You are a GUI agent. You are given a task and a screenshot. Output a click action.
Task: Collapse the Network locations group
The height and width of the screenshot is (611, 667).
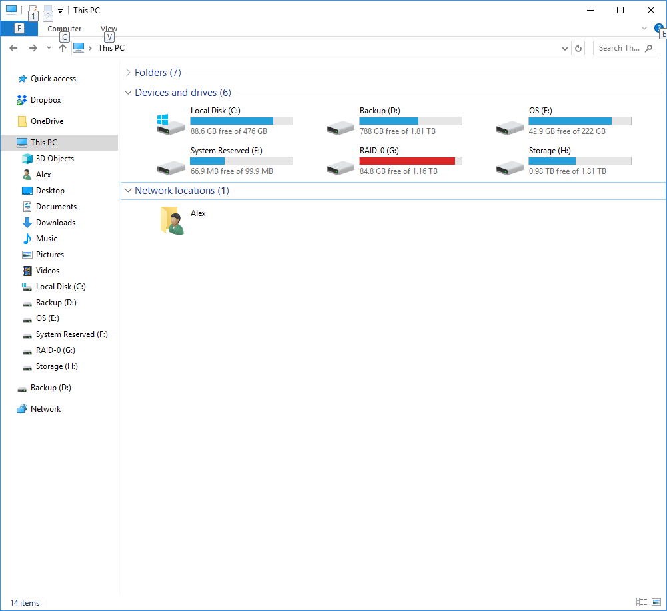point(129,191)
